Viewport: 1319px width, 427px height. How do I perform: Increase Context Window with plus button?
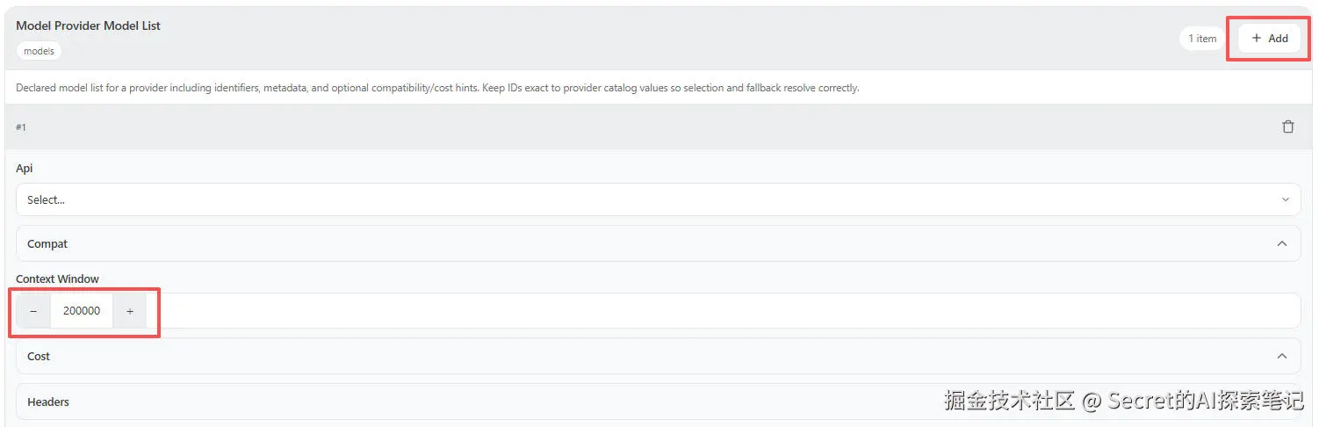(130, 311)
